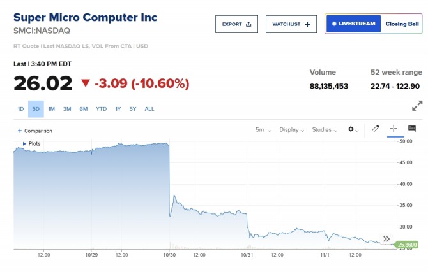Viewport: 428px width, 272px height.
Task: Expand chart to fullscreen
Action: coord(417,106)
